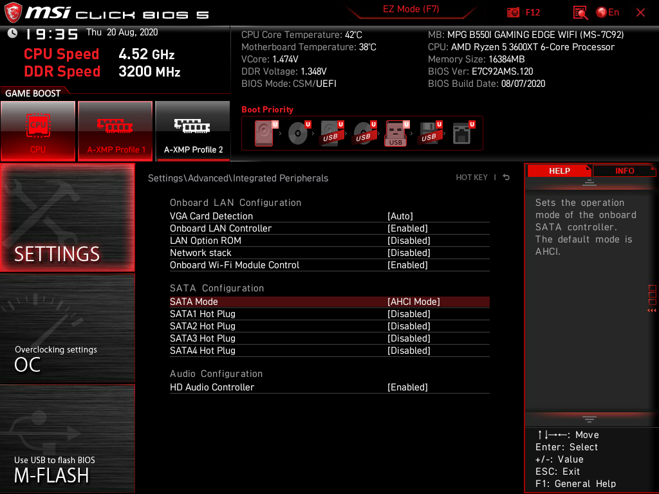Click the DDR Speed 3200 MHz value
This screenshot has width=659, height=494.
[149, 71]
